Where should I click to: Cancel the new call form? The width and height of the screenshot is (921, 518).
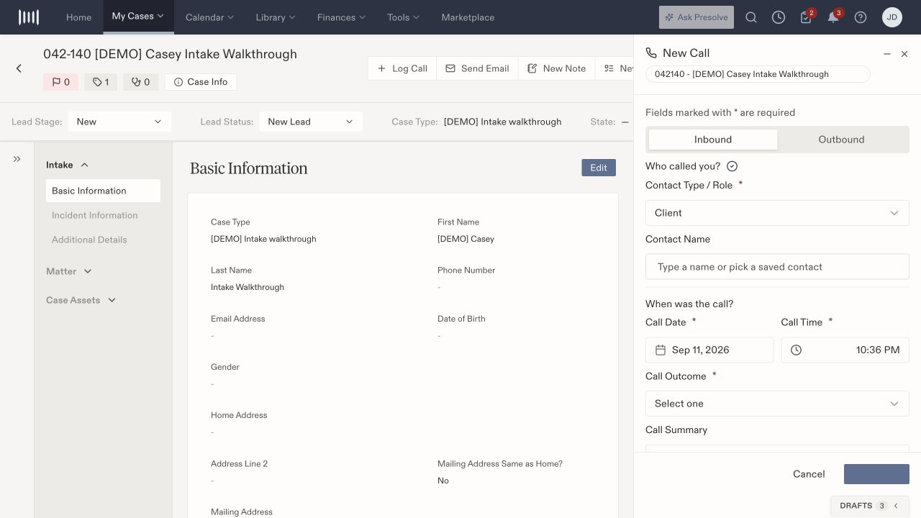(809, 474)
